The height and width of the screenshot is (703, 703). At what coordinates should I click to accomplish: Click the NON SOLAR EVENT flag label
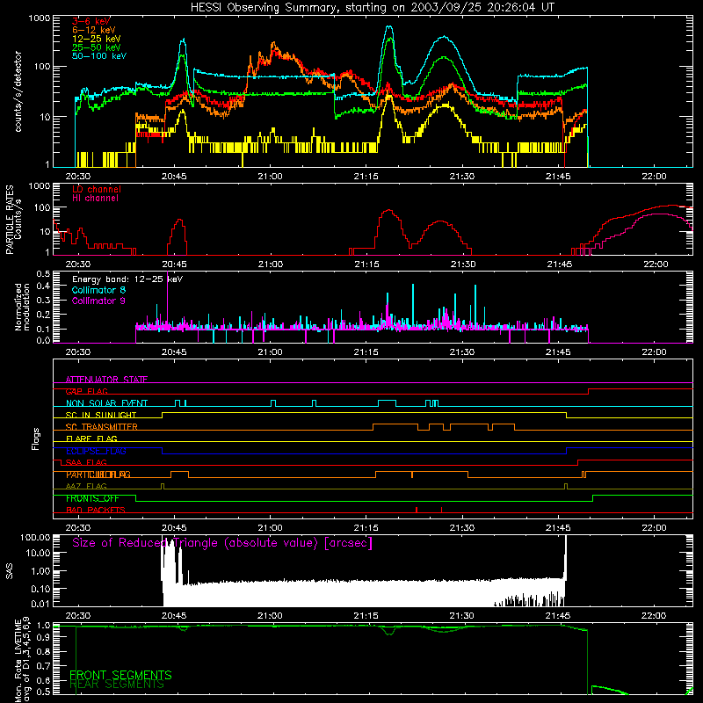click(x=106, y=403)
